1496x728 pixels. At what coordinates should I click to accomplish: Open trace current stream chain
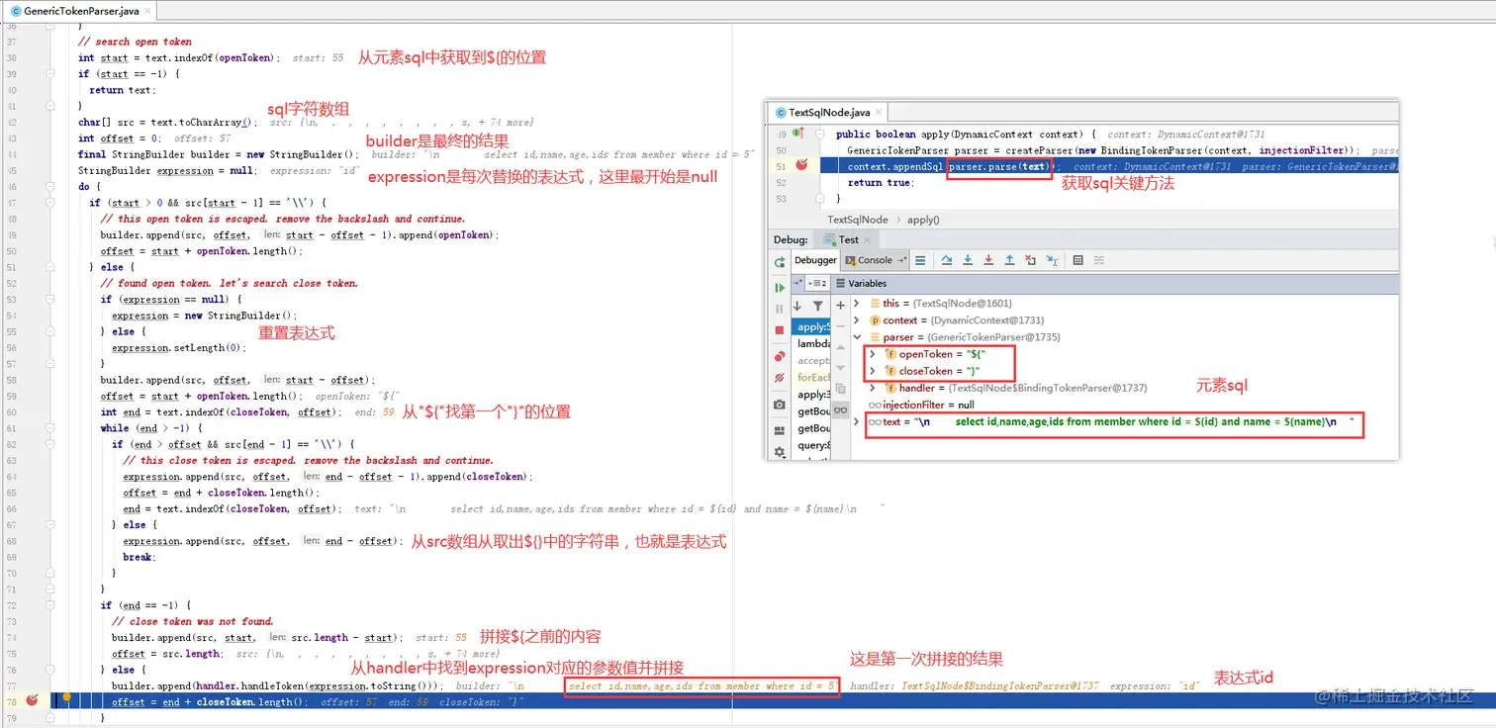point(1099,261)
